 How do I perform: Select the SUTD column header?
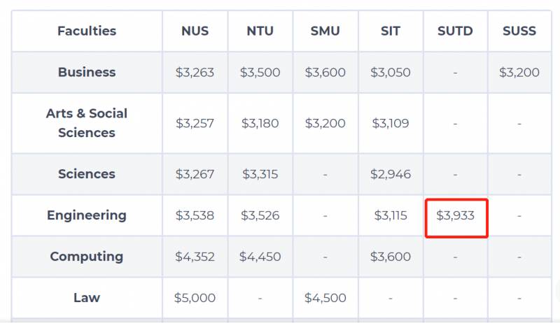tap(455, 31)
